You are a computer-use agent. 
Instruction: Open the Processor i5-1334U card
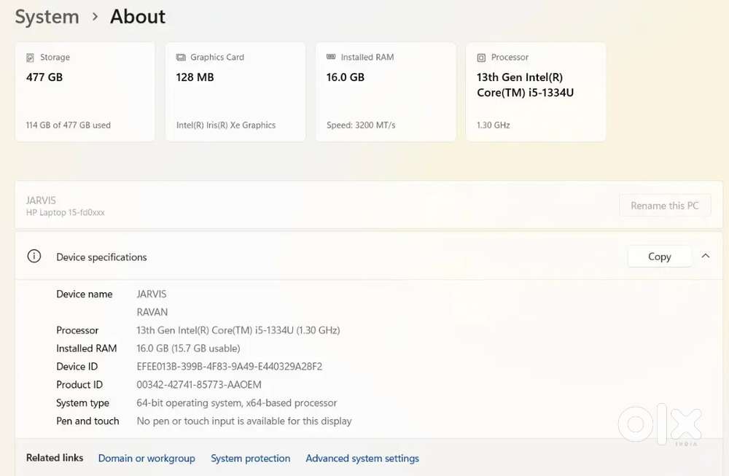coord(536,92)
